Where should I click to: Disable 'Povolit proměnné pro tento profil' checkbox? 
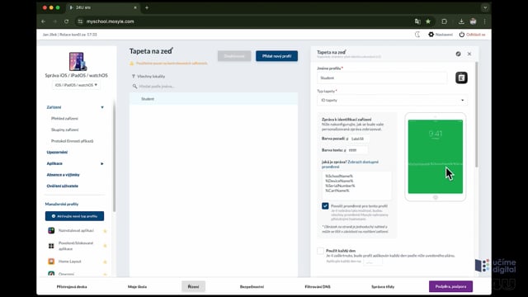point(325,205)
